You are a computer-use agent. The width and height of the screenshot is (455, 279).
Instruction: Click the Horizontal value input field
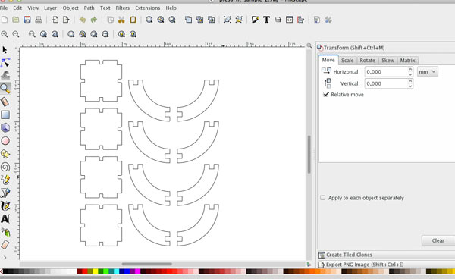pos(386,71)
